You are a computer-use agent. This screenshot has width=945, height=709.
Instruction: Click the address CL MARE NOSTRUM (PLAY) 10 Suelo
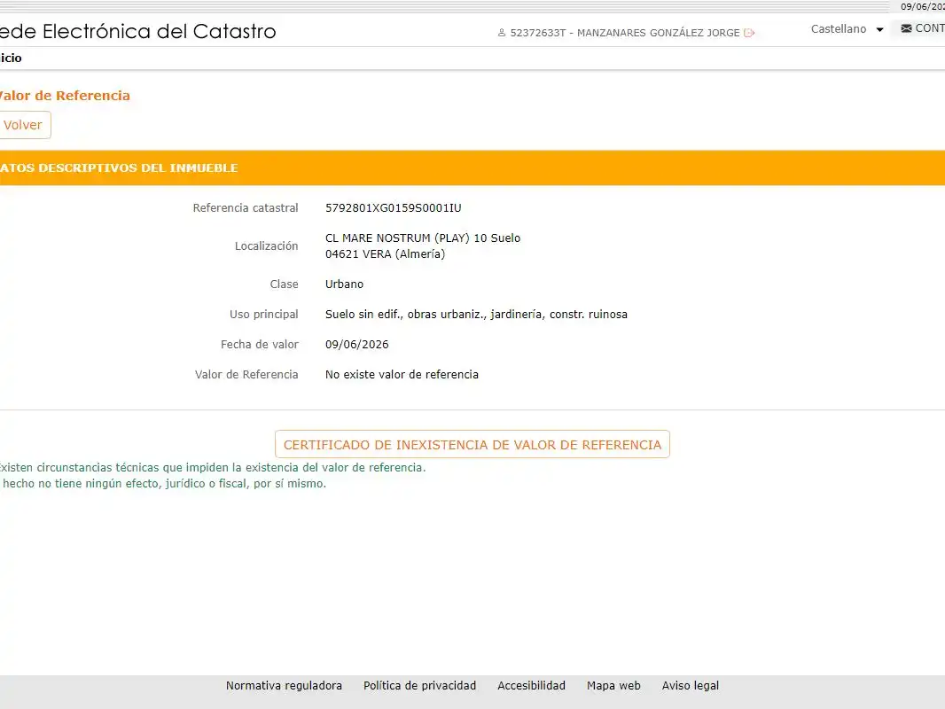423,238
